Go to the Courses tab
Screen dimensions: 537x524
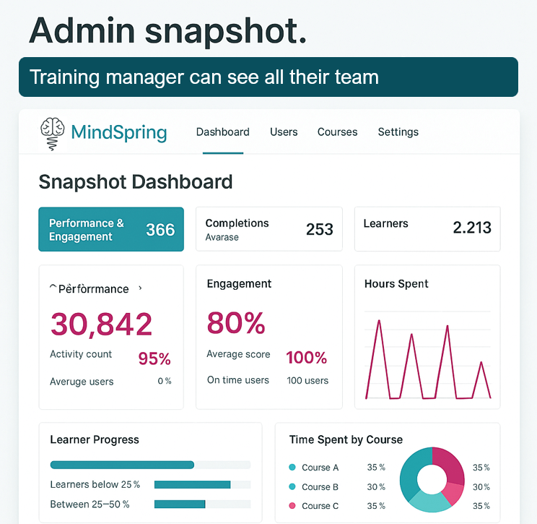pos(337,132)
